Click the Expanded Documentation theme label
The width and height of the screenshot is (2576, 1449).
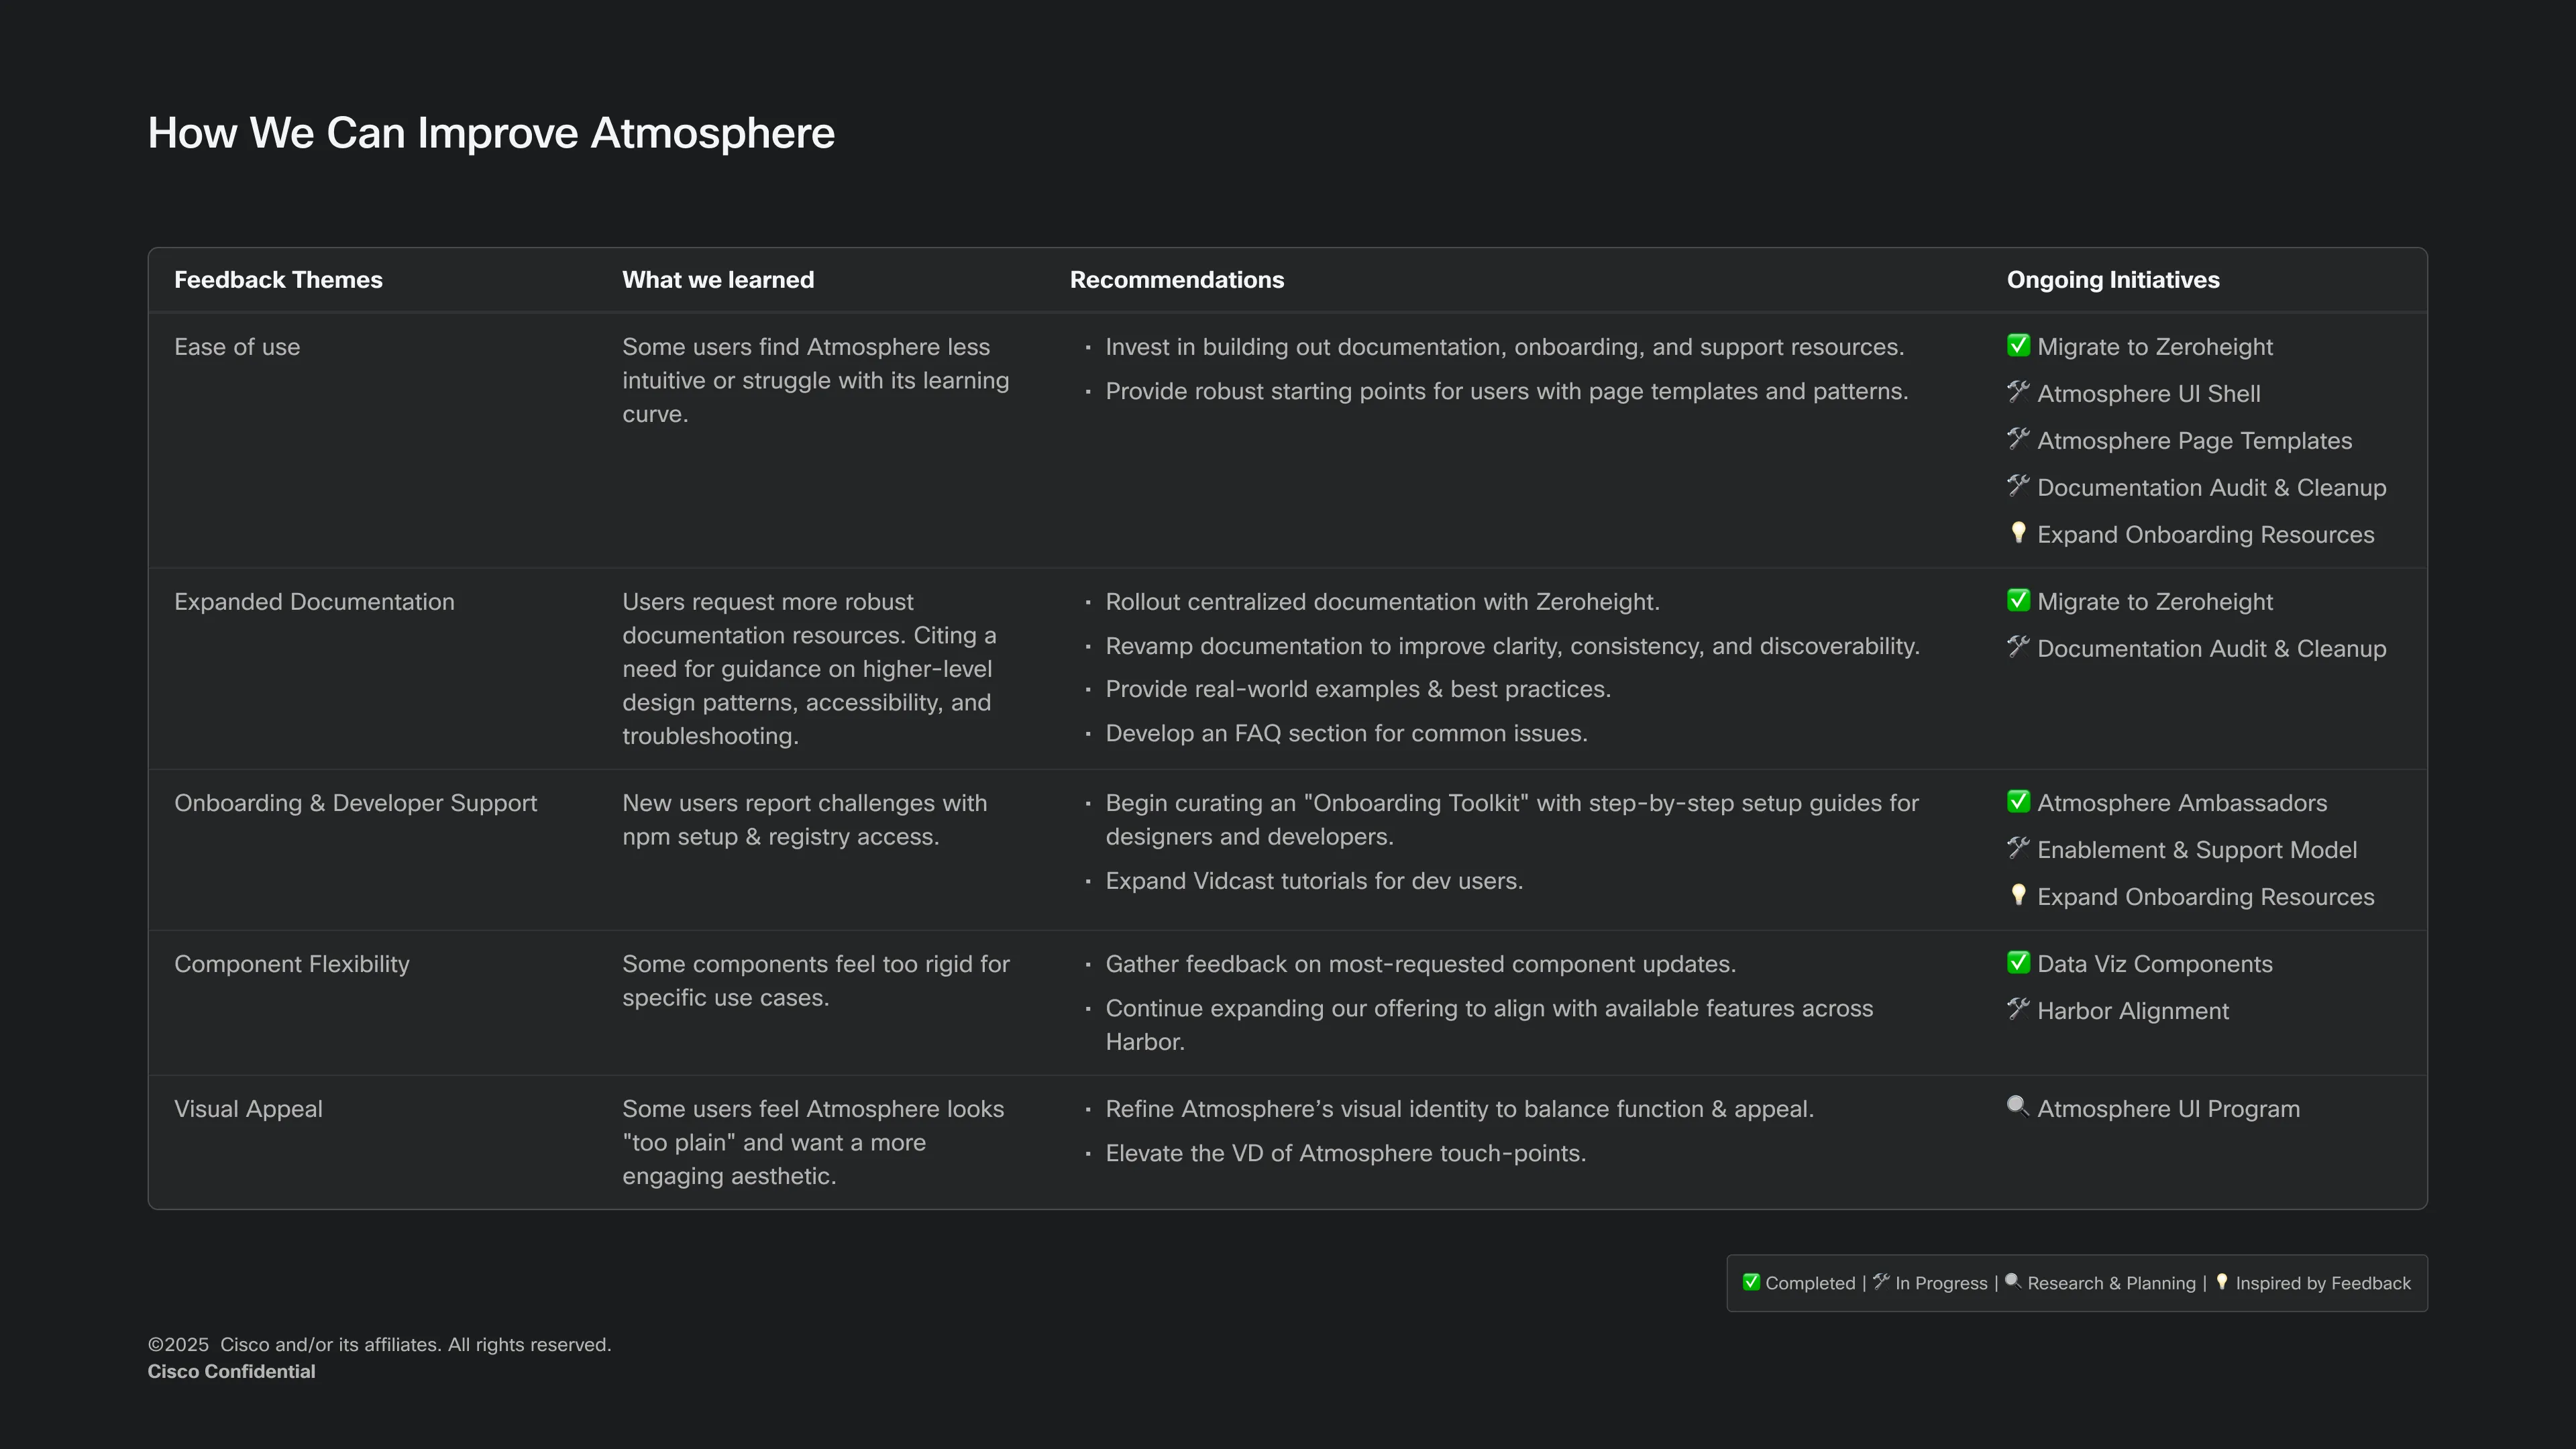pyautogui.click(x=314, y=602)
